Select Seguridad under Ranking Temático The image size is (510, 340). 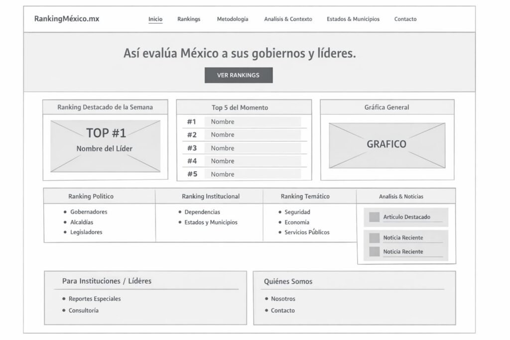tap(297, 212)
